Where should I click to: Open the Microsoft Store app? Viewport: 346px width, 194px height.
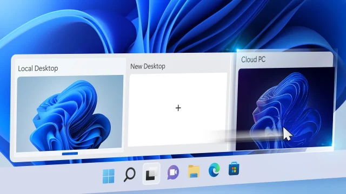point(234,169)
